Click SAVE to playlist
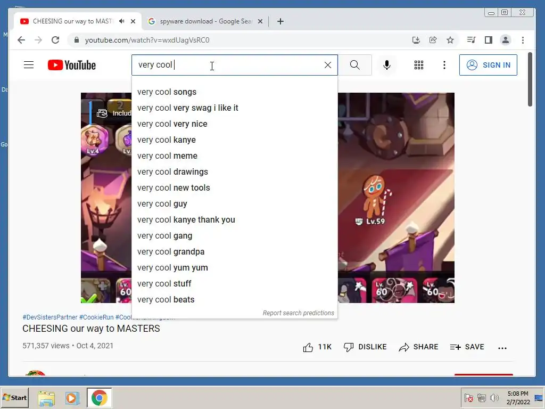This screenshot has width=545, height=409. coord(467,347)
